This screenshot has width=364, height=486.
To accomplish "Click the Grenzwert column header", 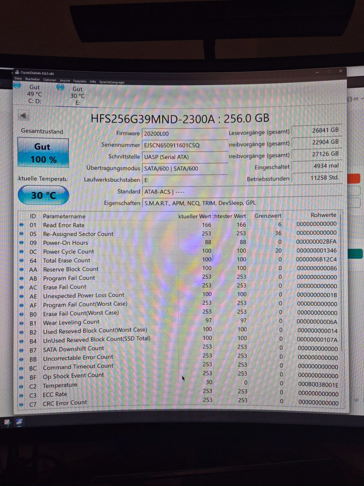I will click(x=268, y=216).
